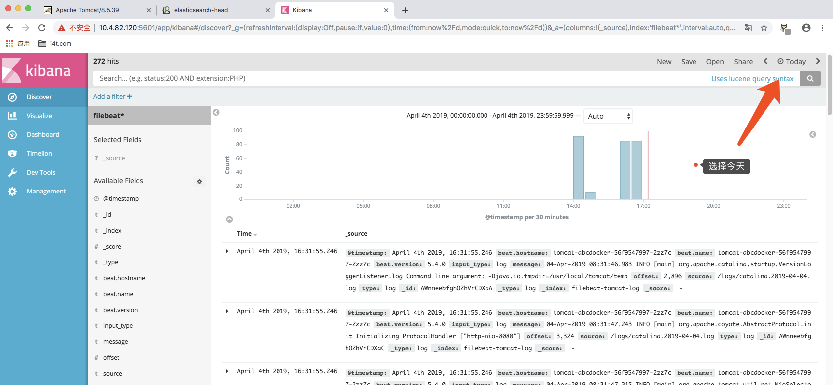The height and width of the screenshot is (385, 833).
Task: Open the Chrome profile icon
Action: (x=806, y=28)
